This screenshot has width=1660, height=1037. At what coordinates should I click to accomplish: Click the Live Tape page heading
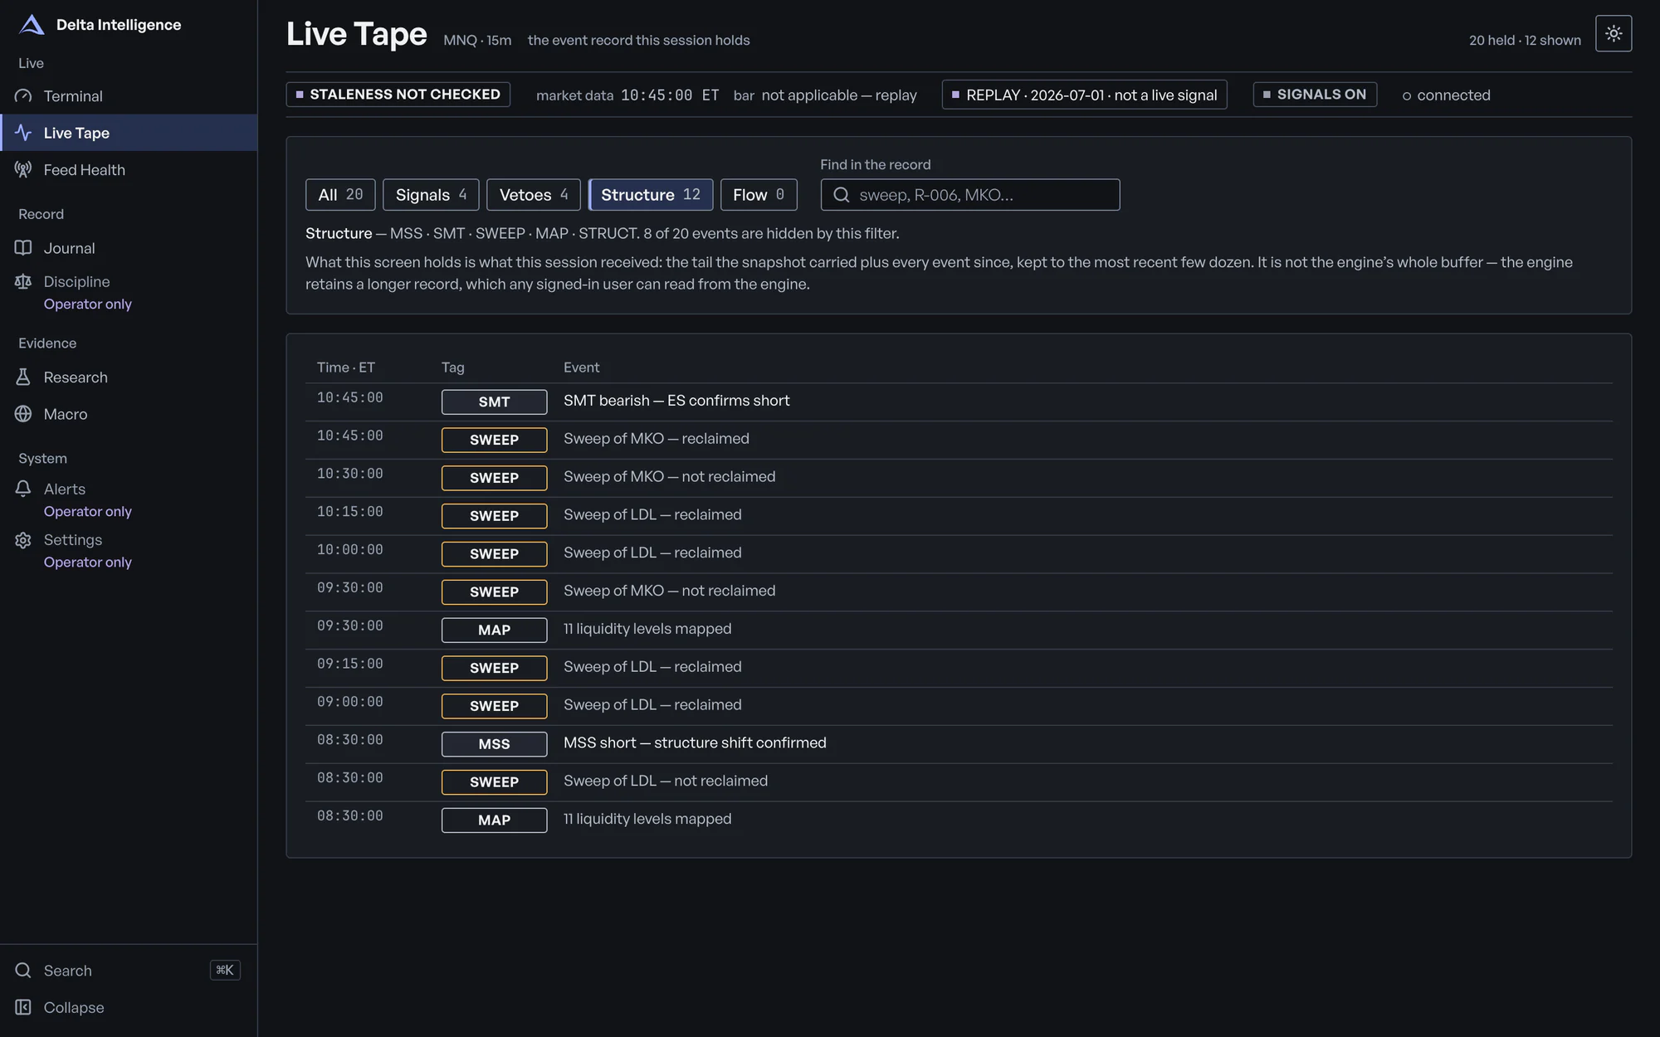356,34
